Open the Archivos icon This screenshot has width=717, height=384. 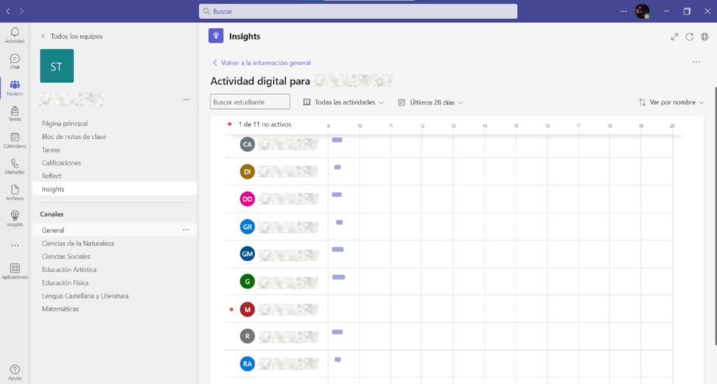tap(15, 192)
